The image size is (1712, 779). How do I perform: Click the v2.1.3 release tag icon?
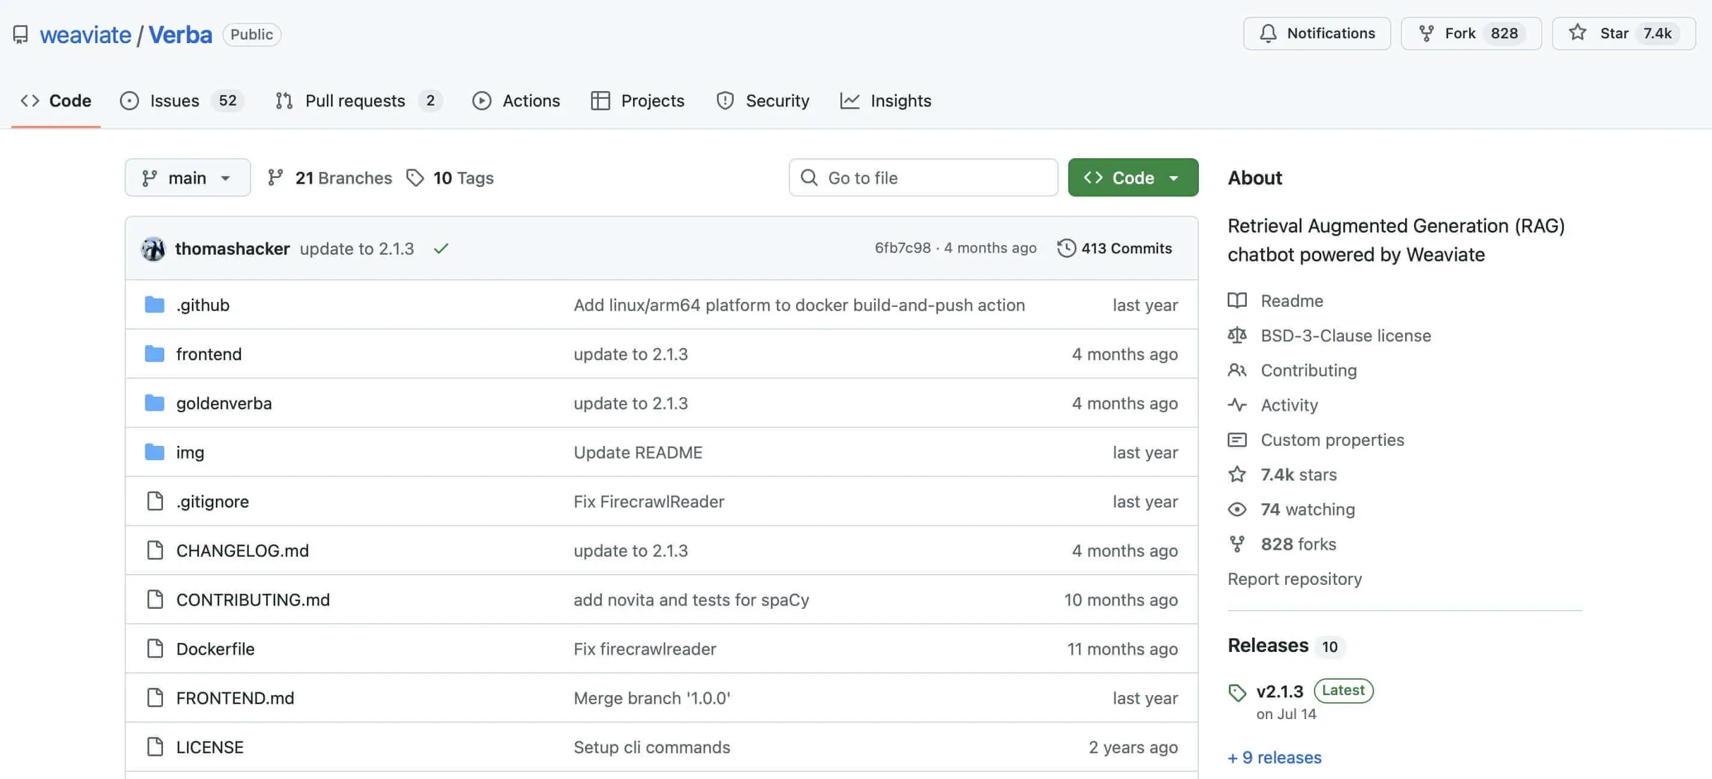[x=1237, y=692]
